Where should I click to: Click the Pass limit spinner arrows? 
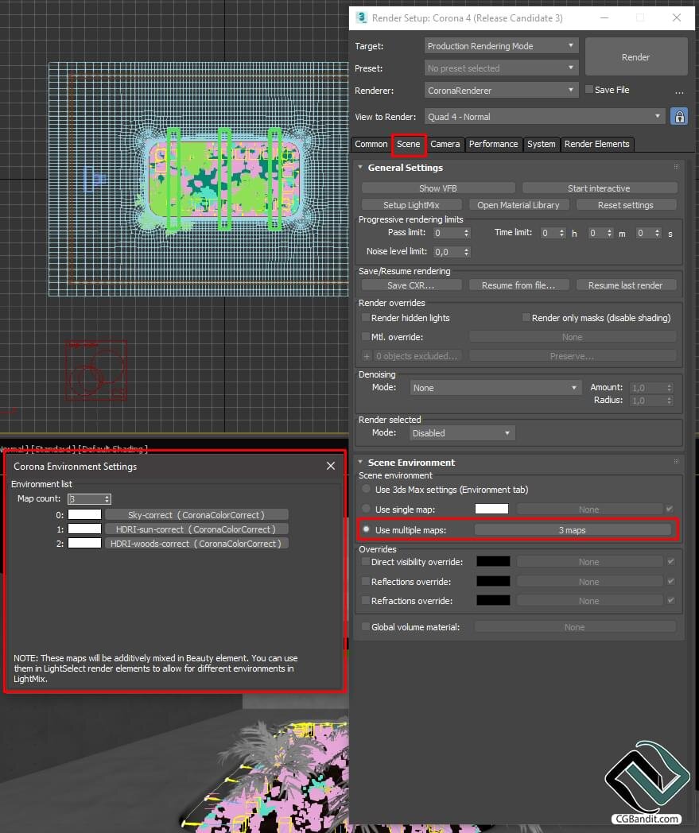[x=466, y=233]
